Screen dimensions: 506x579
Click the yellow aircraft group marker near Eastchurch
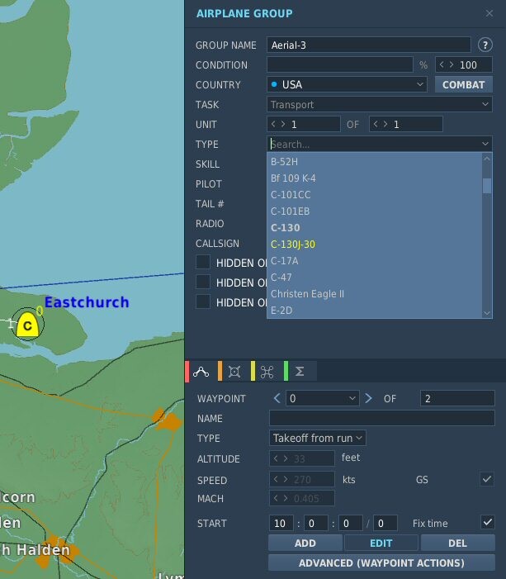coord(28,325)
